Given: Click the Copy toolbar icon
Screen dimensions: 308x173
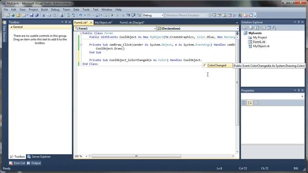Looking at the screenshot, I should click(x=49, y=15).
